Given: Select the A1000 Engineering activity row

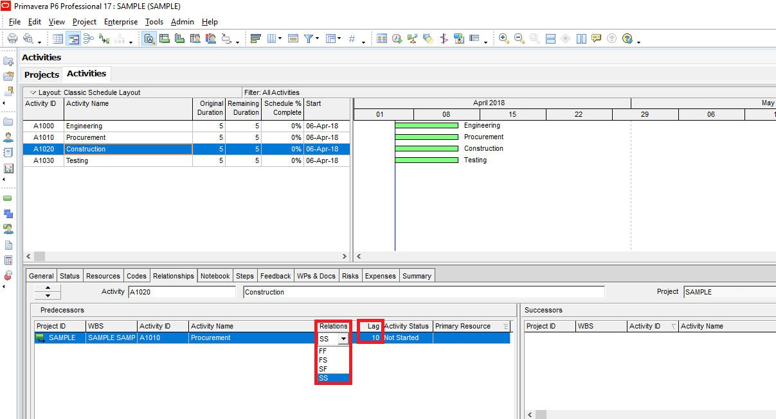Looking at the screenshot, I should click(186, 126).
